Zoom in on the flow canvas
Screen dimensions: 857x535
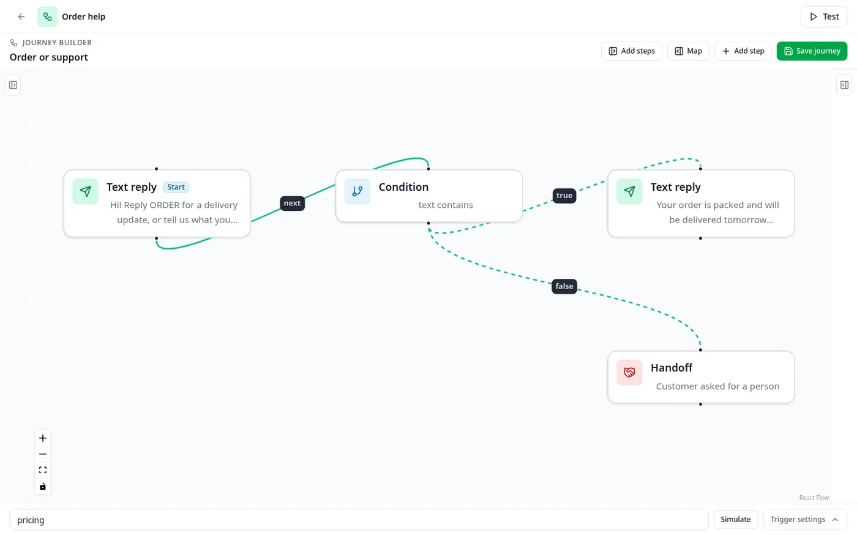[43, 438]
